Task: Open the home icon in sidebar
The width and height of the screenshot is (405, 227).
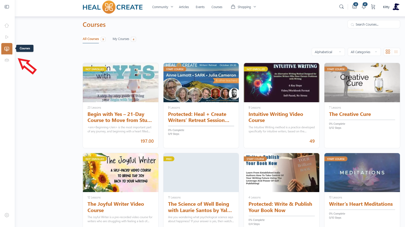Action: [7, 26]
